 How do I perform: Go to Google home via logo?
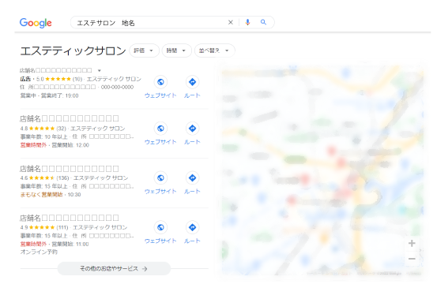coord(36,23)
